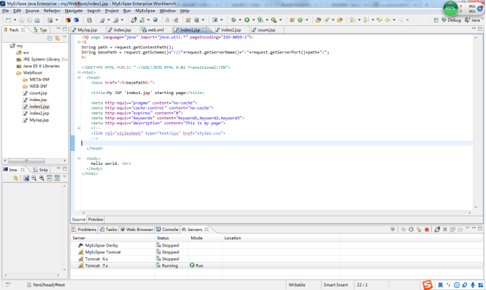Select the Typ hierarchy tab
The width and height of the screenshot is (486, 290).
coord(40,30)
